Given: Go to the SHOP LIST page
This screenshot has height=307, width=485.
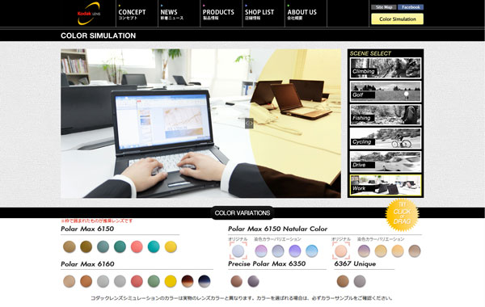Looking at the screenshot, I should click(x=259, y=15).
